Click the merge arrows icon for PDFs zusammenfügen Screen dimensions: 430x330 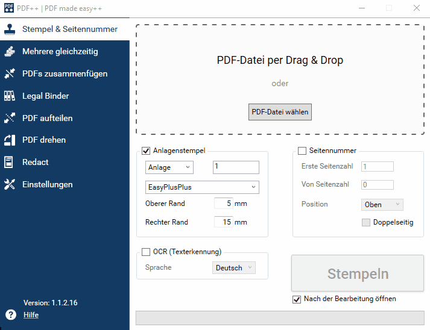10,73
